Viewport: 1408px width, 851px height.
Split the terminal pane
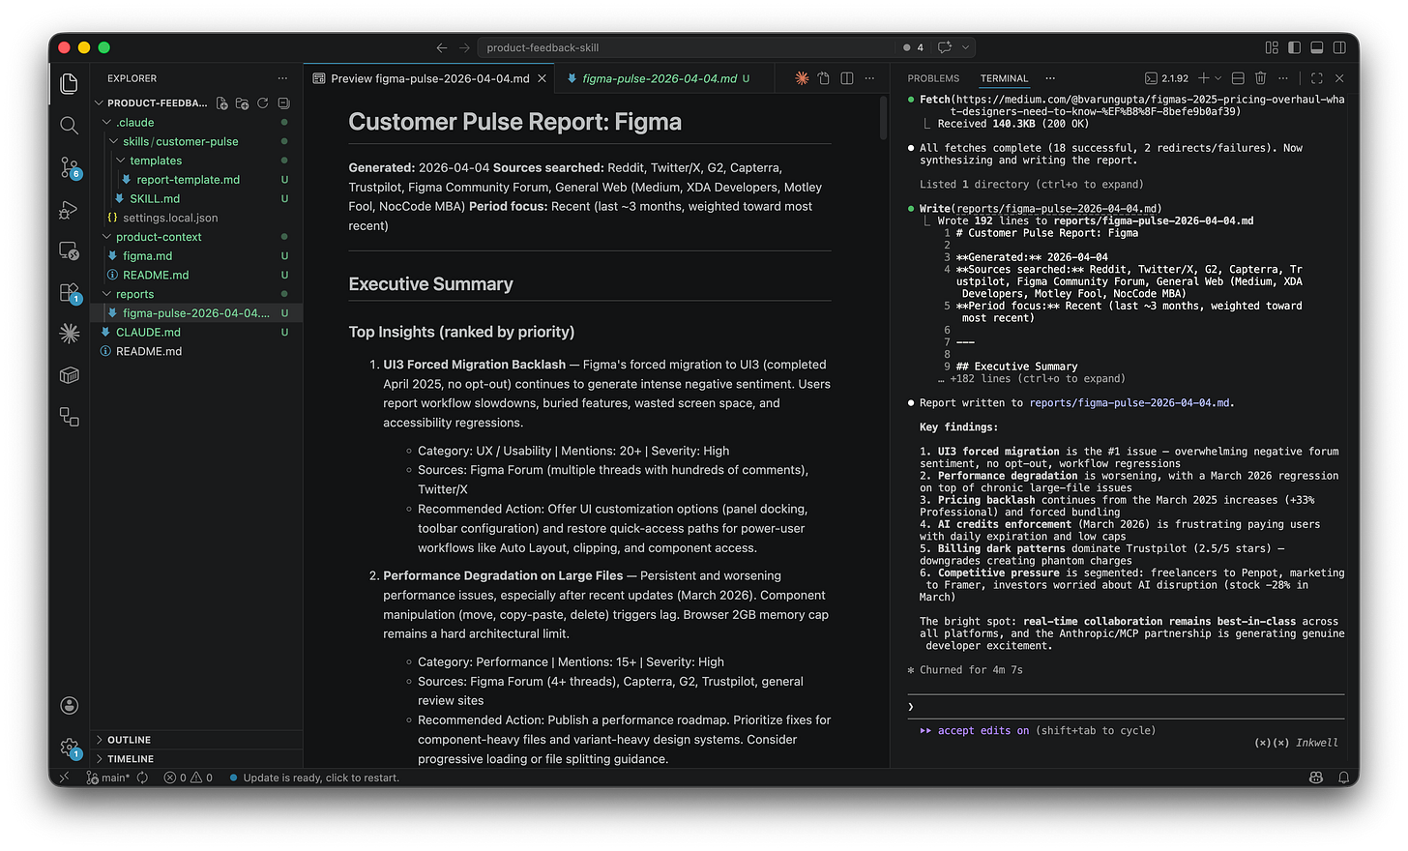tap(1238, 78)
